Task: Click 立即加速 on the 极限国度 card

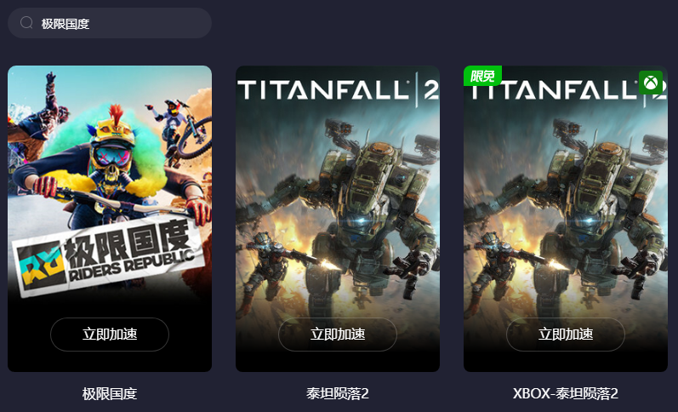Action: (110, 334)
